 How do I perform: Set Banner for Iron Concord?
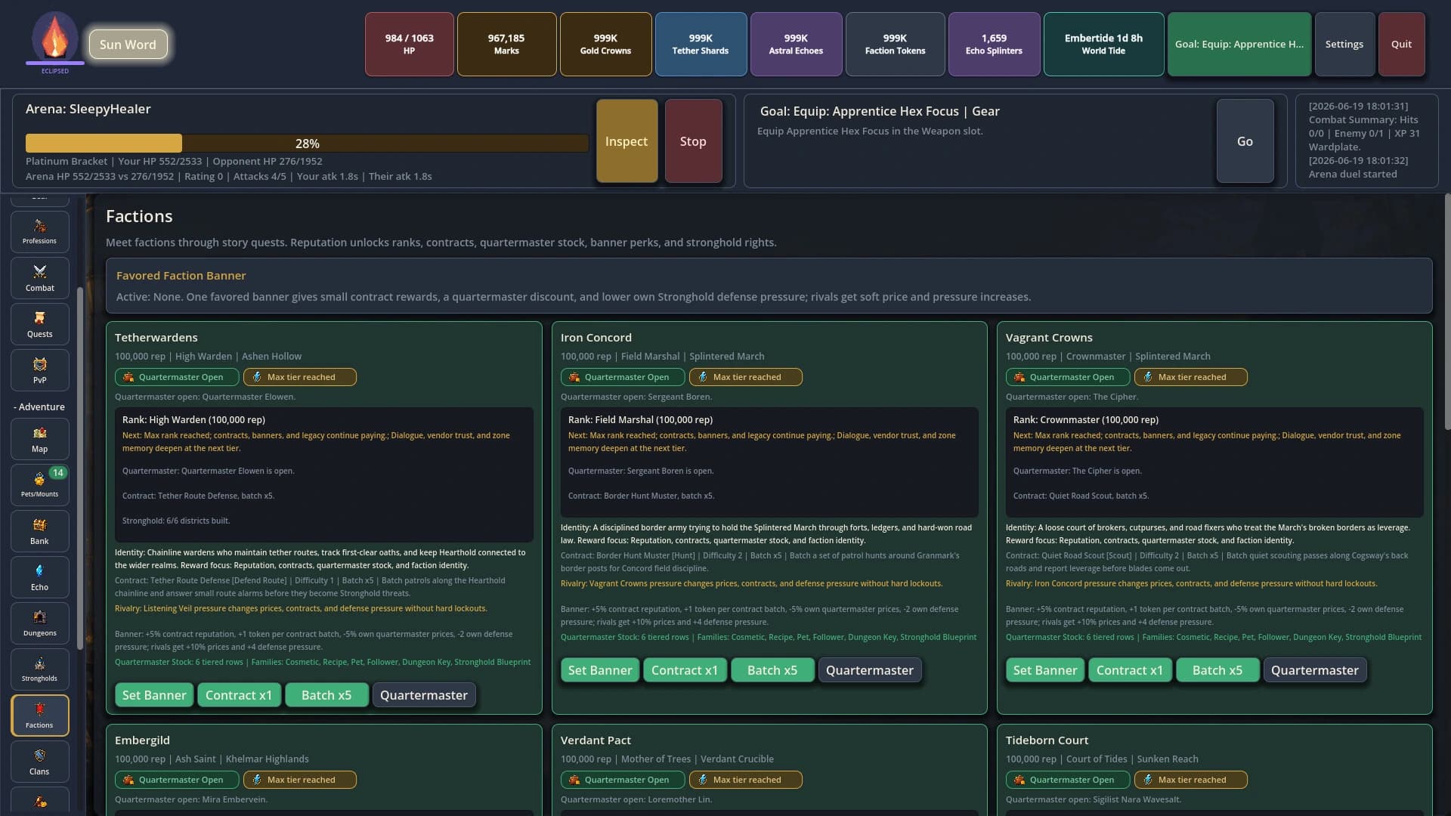pyautogui.click(x=600, y=670)
